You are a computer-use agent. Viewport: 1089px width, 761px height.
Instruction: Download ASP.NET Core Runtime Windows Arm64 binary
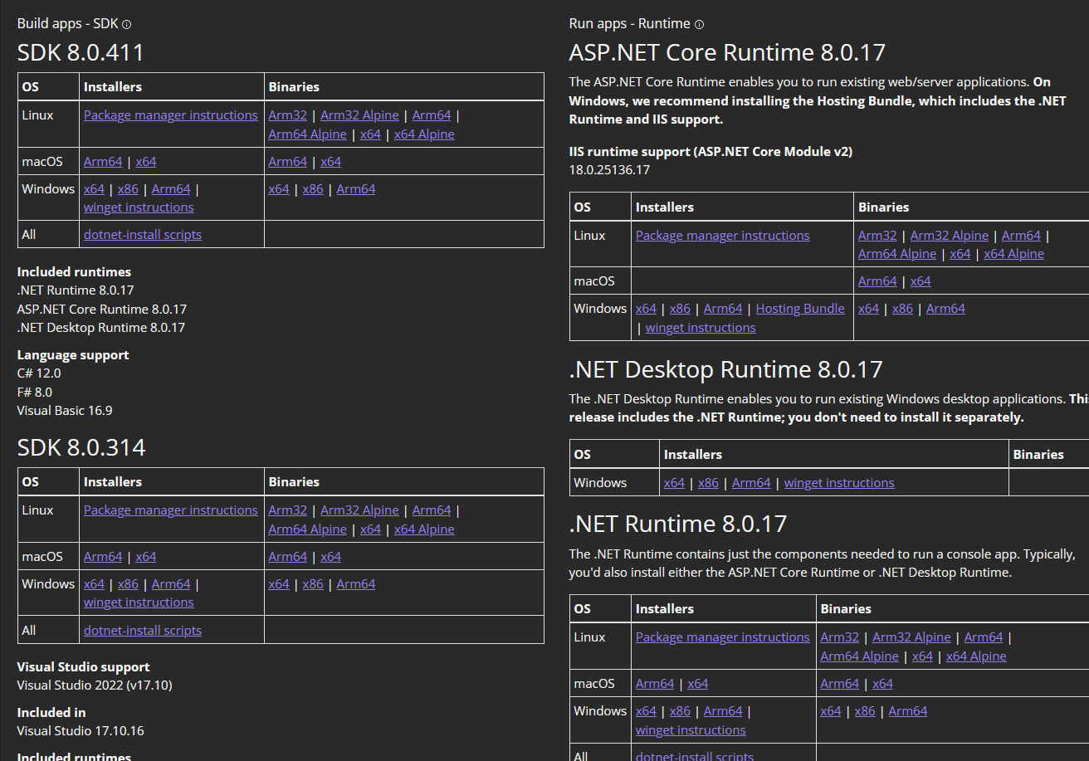(x=946, y=309)
